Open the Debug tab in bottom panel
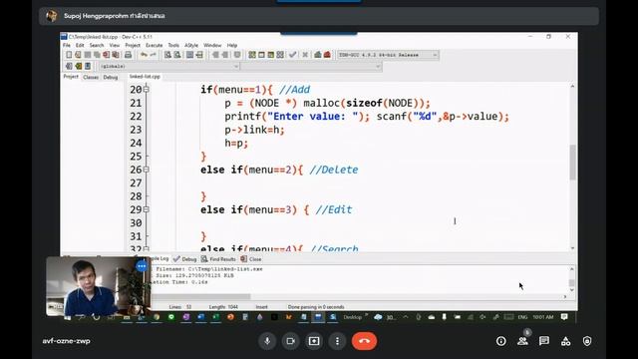Screen dimensions: 638x359 click(x=185, y=259)
